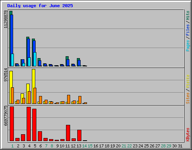The width and height of the screenshot is (192, 150).
Task: Click the red KBytes bar for day 11
Action: click(68, 133)
